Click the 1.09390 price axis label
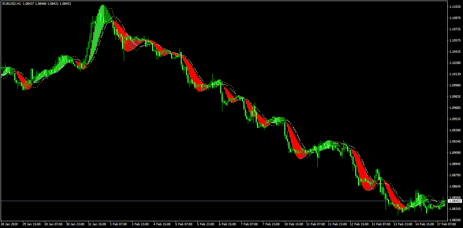The height and width of the screenshot is (228, 463). (x=455, y=130)
